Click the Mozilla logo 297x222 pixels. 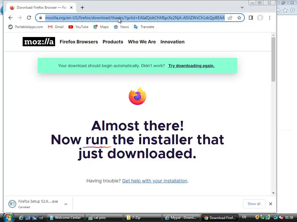pyautogui.click(x=39, y=42)
